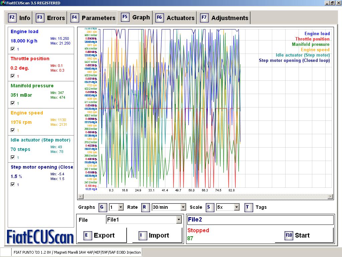Viewport: 342px width, 257px height.
Task: Click the 0.2 deg. throttle value
Action: 20,68
